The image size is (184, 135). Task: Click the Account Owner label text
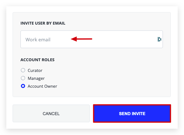point(42,86)
